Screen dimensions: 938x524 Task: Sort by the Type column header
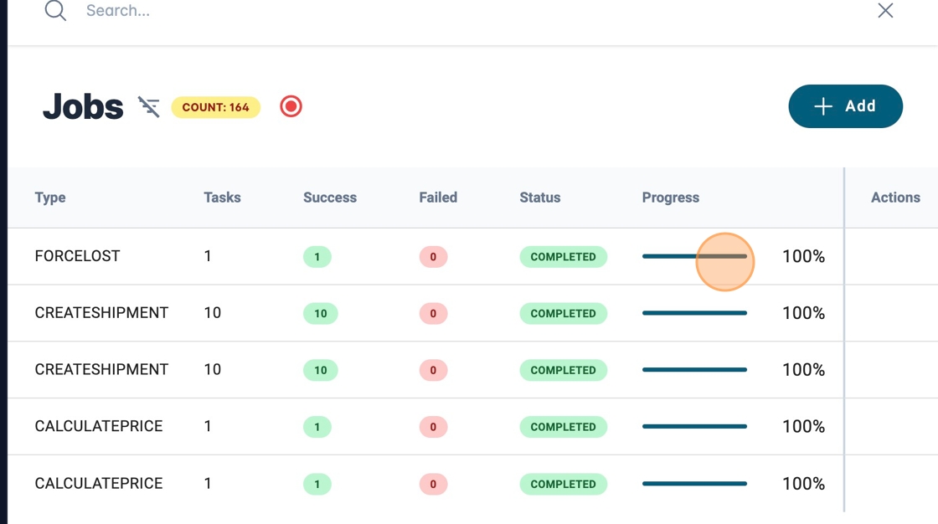50,198
